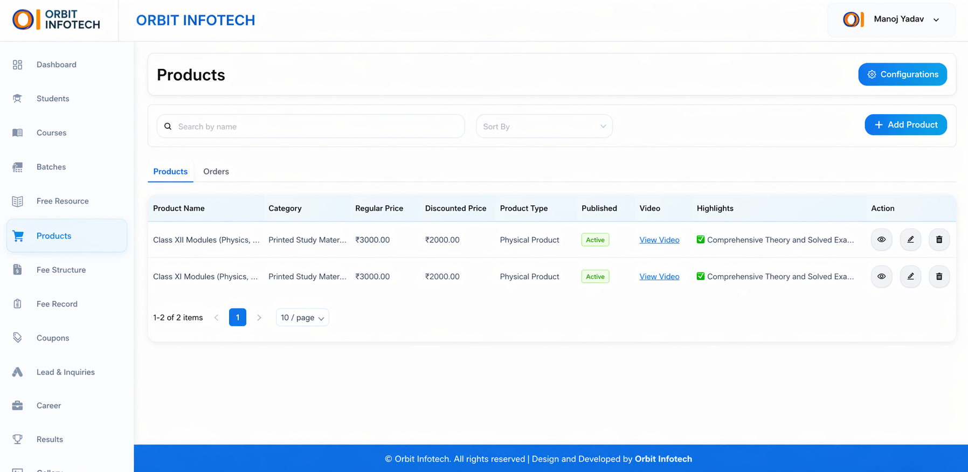Click the delete trash icon for Class XII Modules

pyautogui.click(x=939, y=240)
